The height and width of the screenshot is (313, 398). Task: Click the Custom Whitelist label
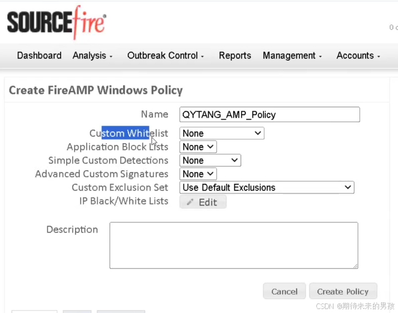129,133
